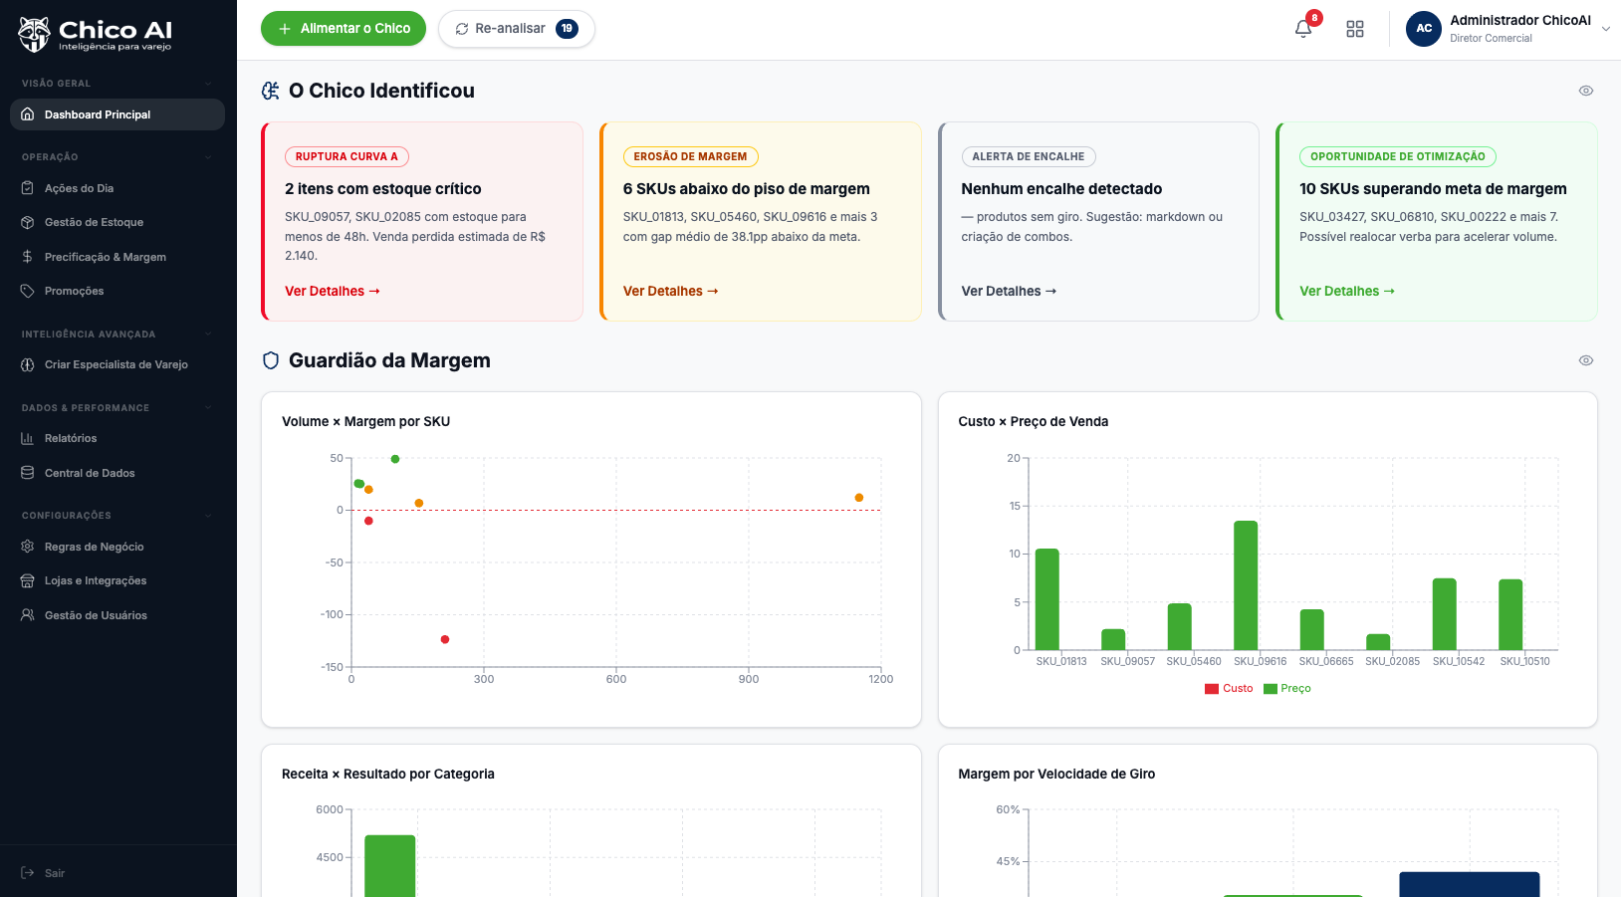The width and height of the screenshot is (1621, 897).
Task: Collapse the Operação sidebar section
Action: (x=208, y=157)
